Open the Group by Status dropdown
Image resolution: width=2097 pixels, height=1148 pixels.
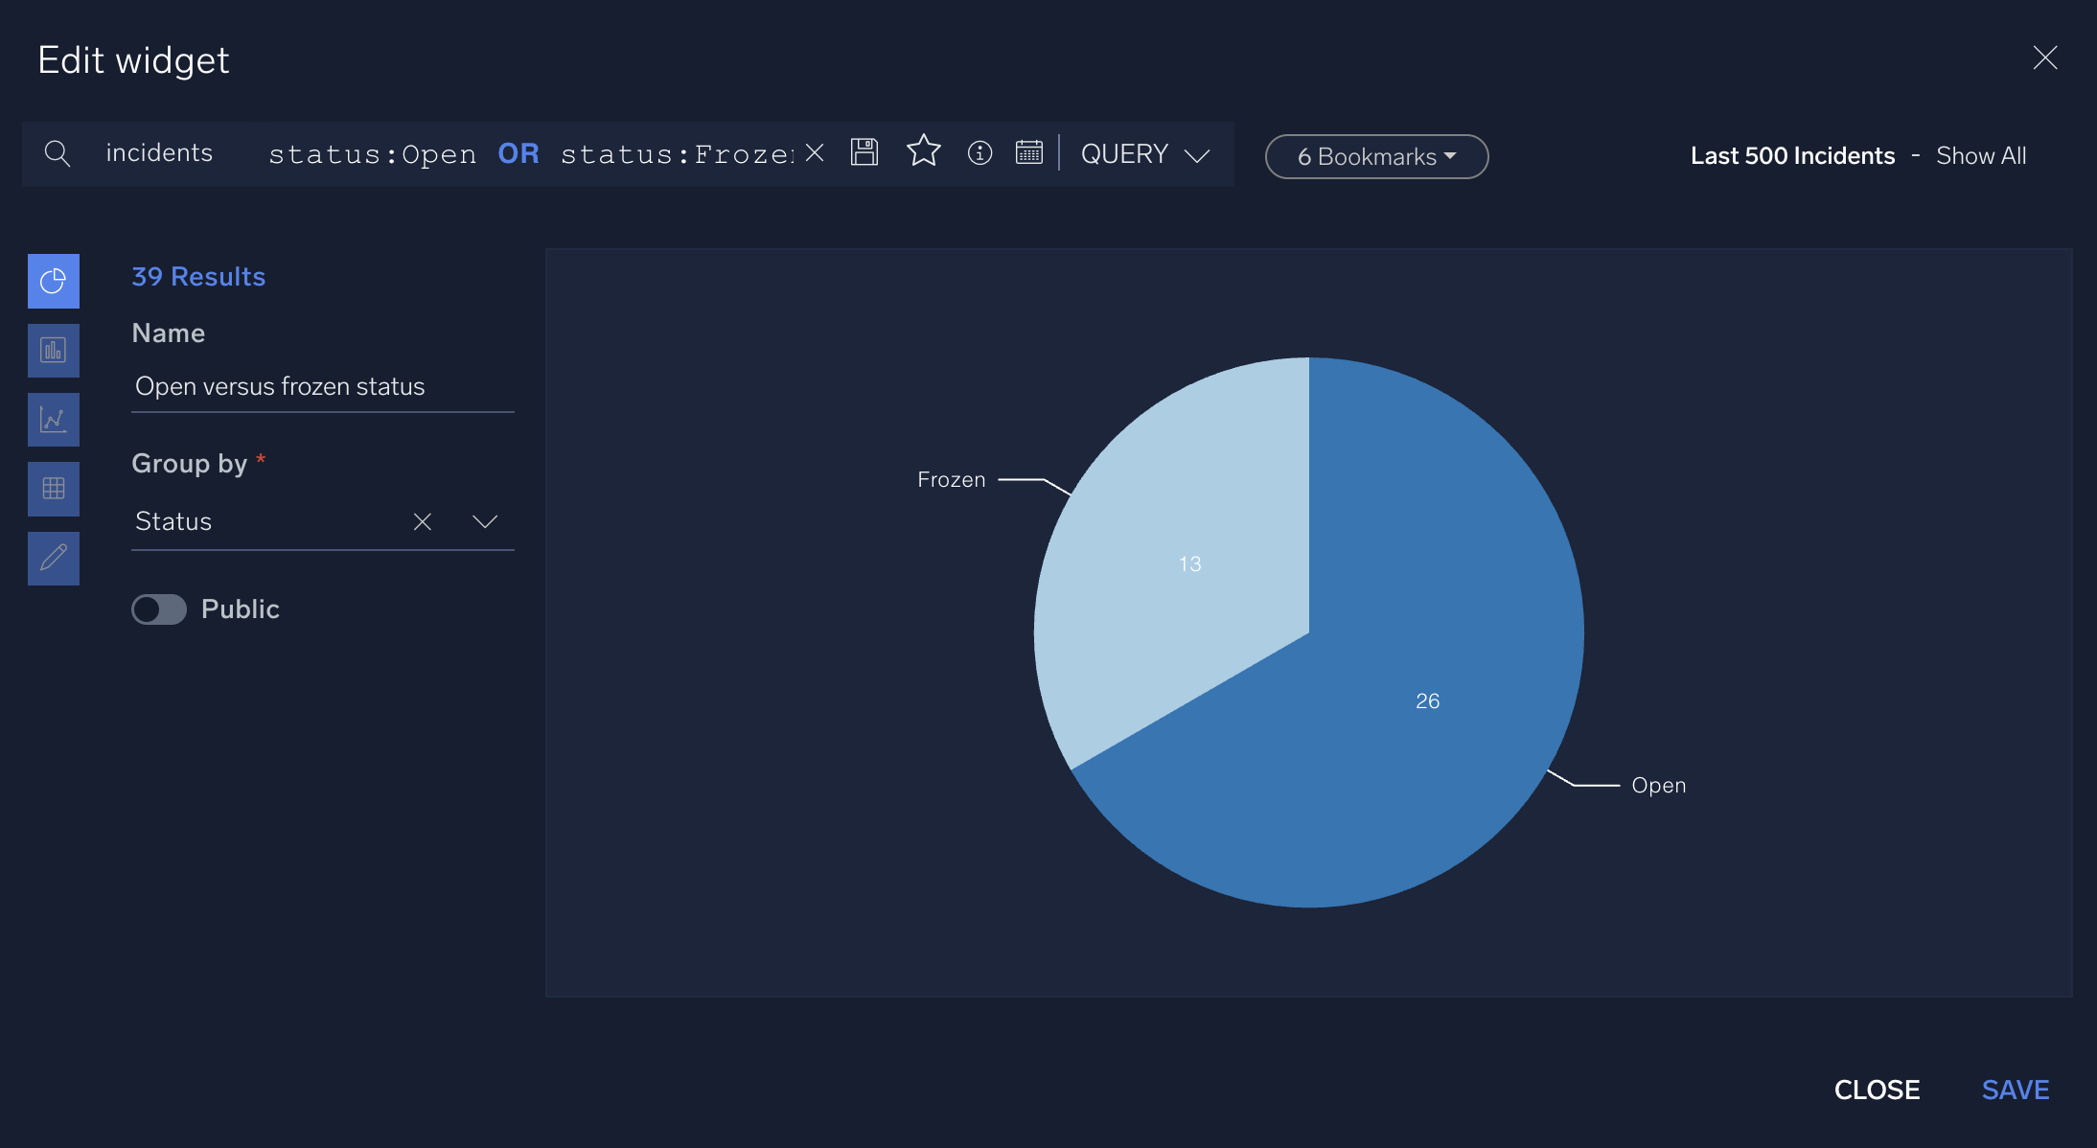pos(484,522)
